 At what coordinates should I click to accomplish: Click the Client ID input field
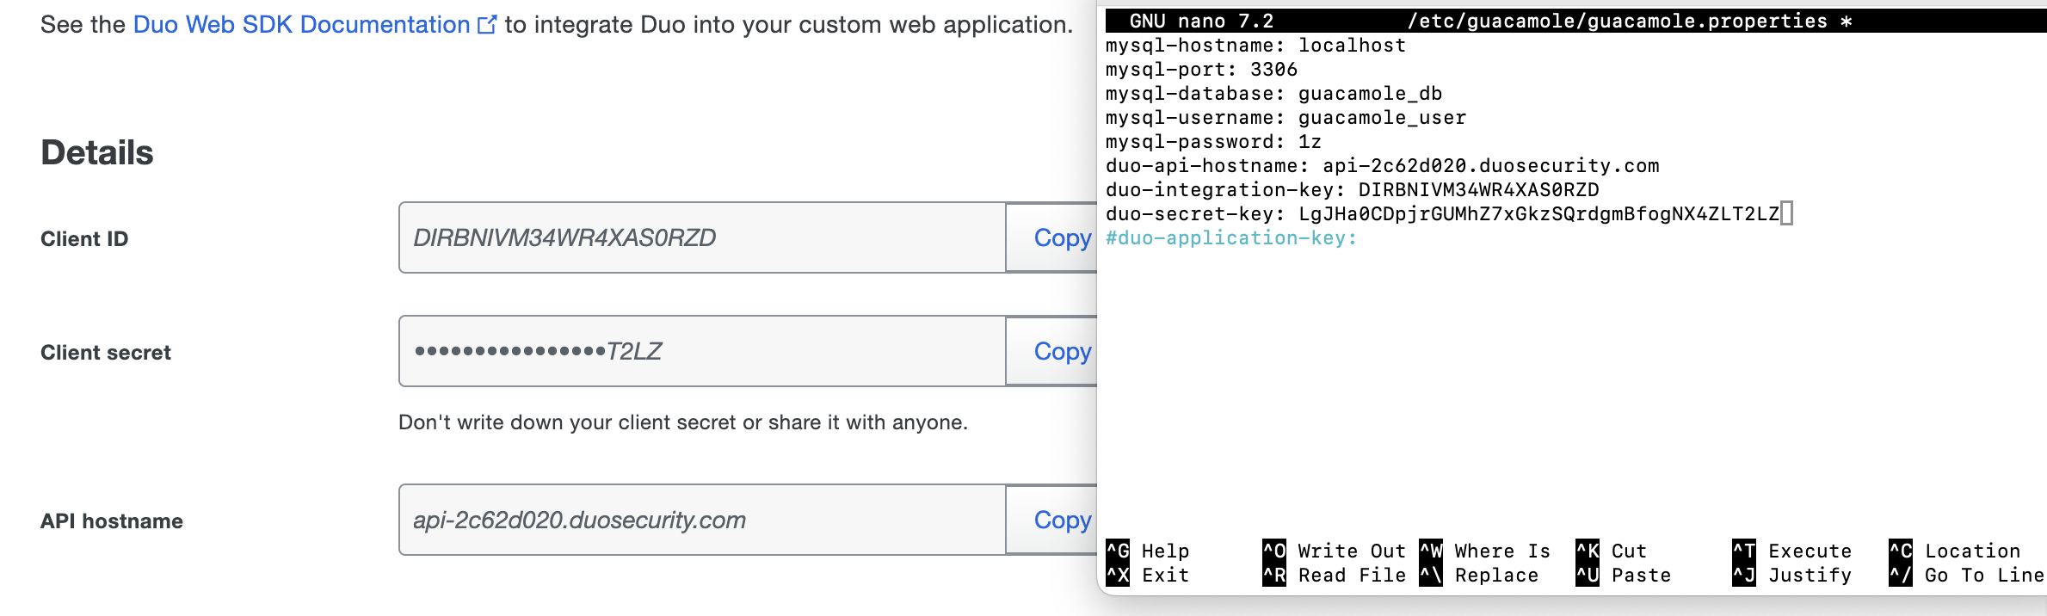coord(702,237)
